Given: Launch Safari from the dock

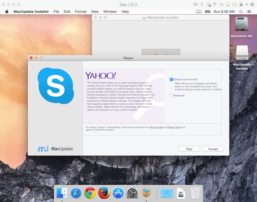Looking at the screenshot, I should click(76, 193).
